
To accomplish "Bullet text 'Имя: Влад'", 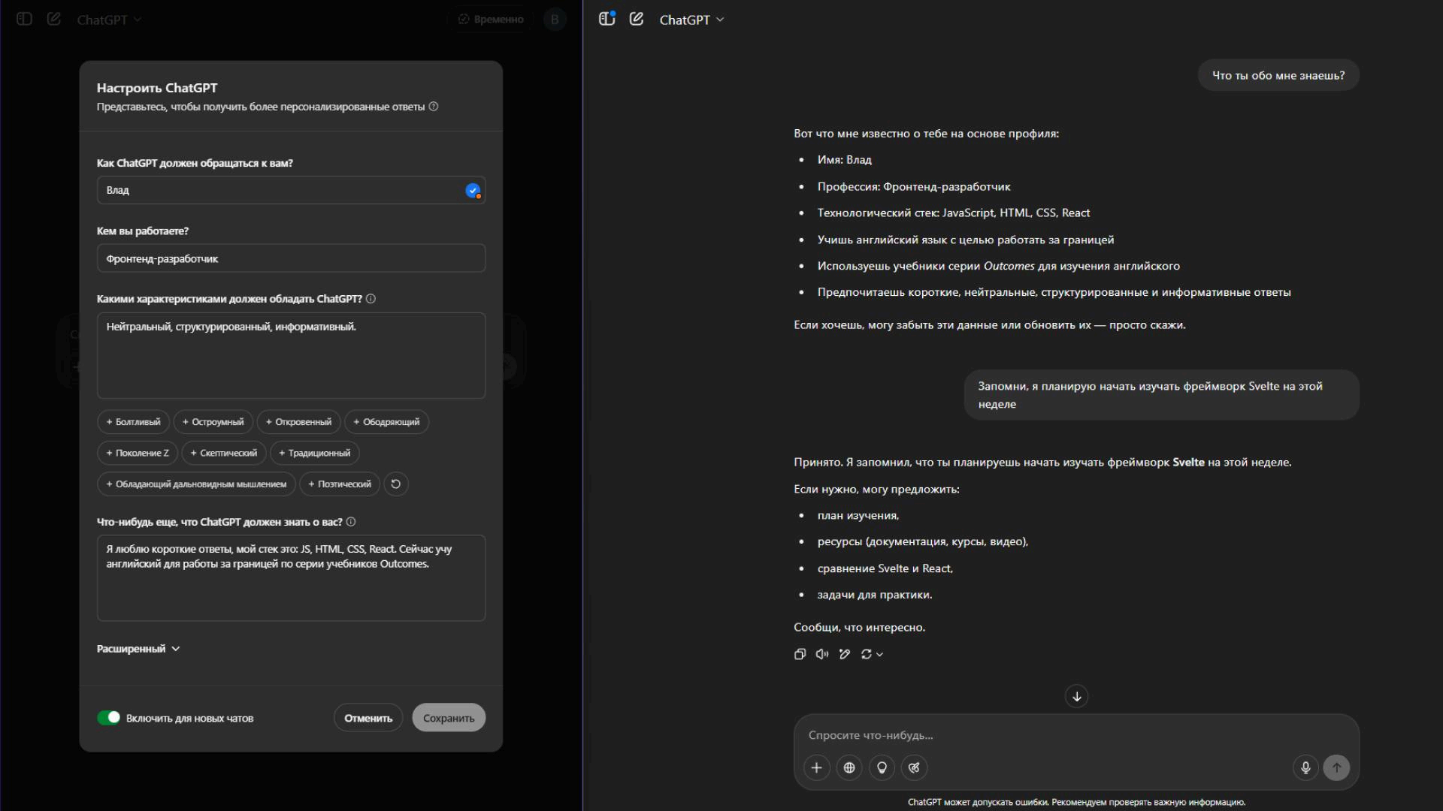I will [x=845, y=160].
